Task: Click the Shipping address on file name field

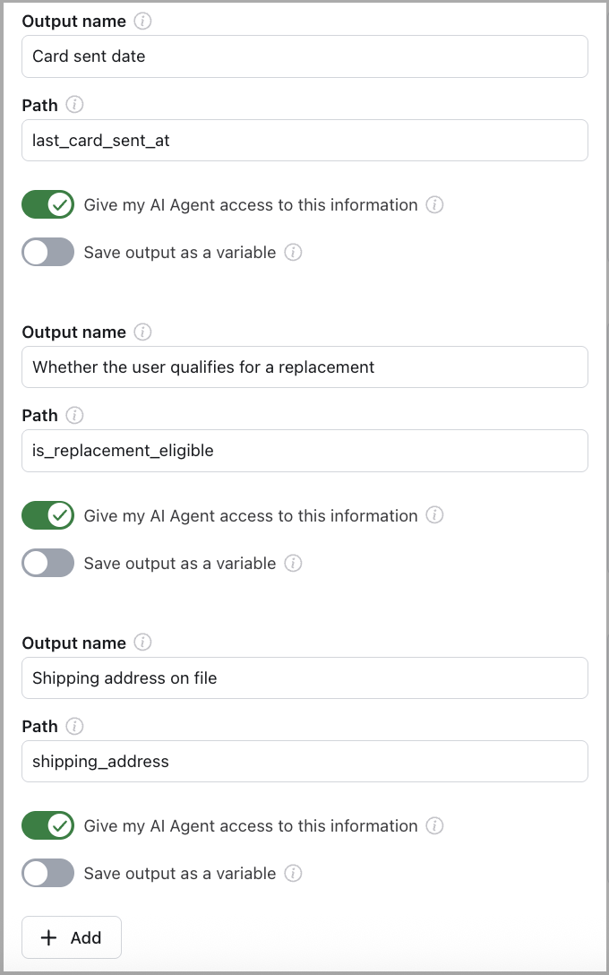Action: tap(304, 678)
